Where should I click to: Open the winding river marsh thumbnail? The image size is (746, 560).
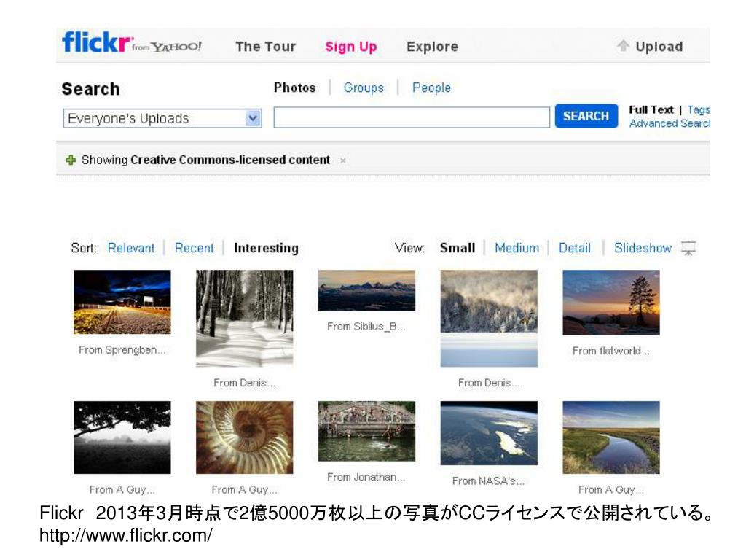[x=611, y=437]
